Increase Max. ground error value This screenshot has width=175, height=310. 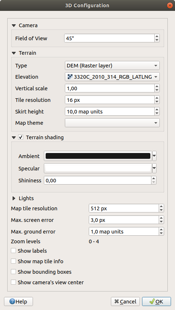161,230
